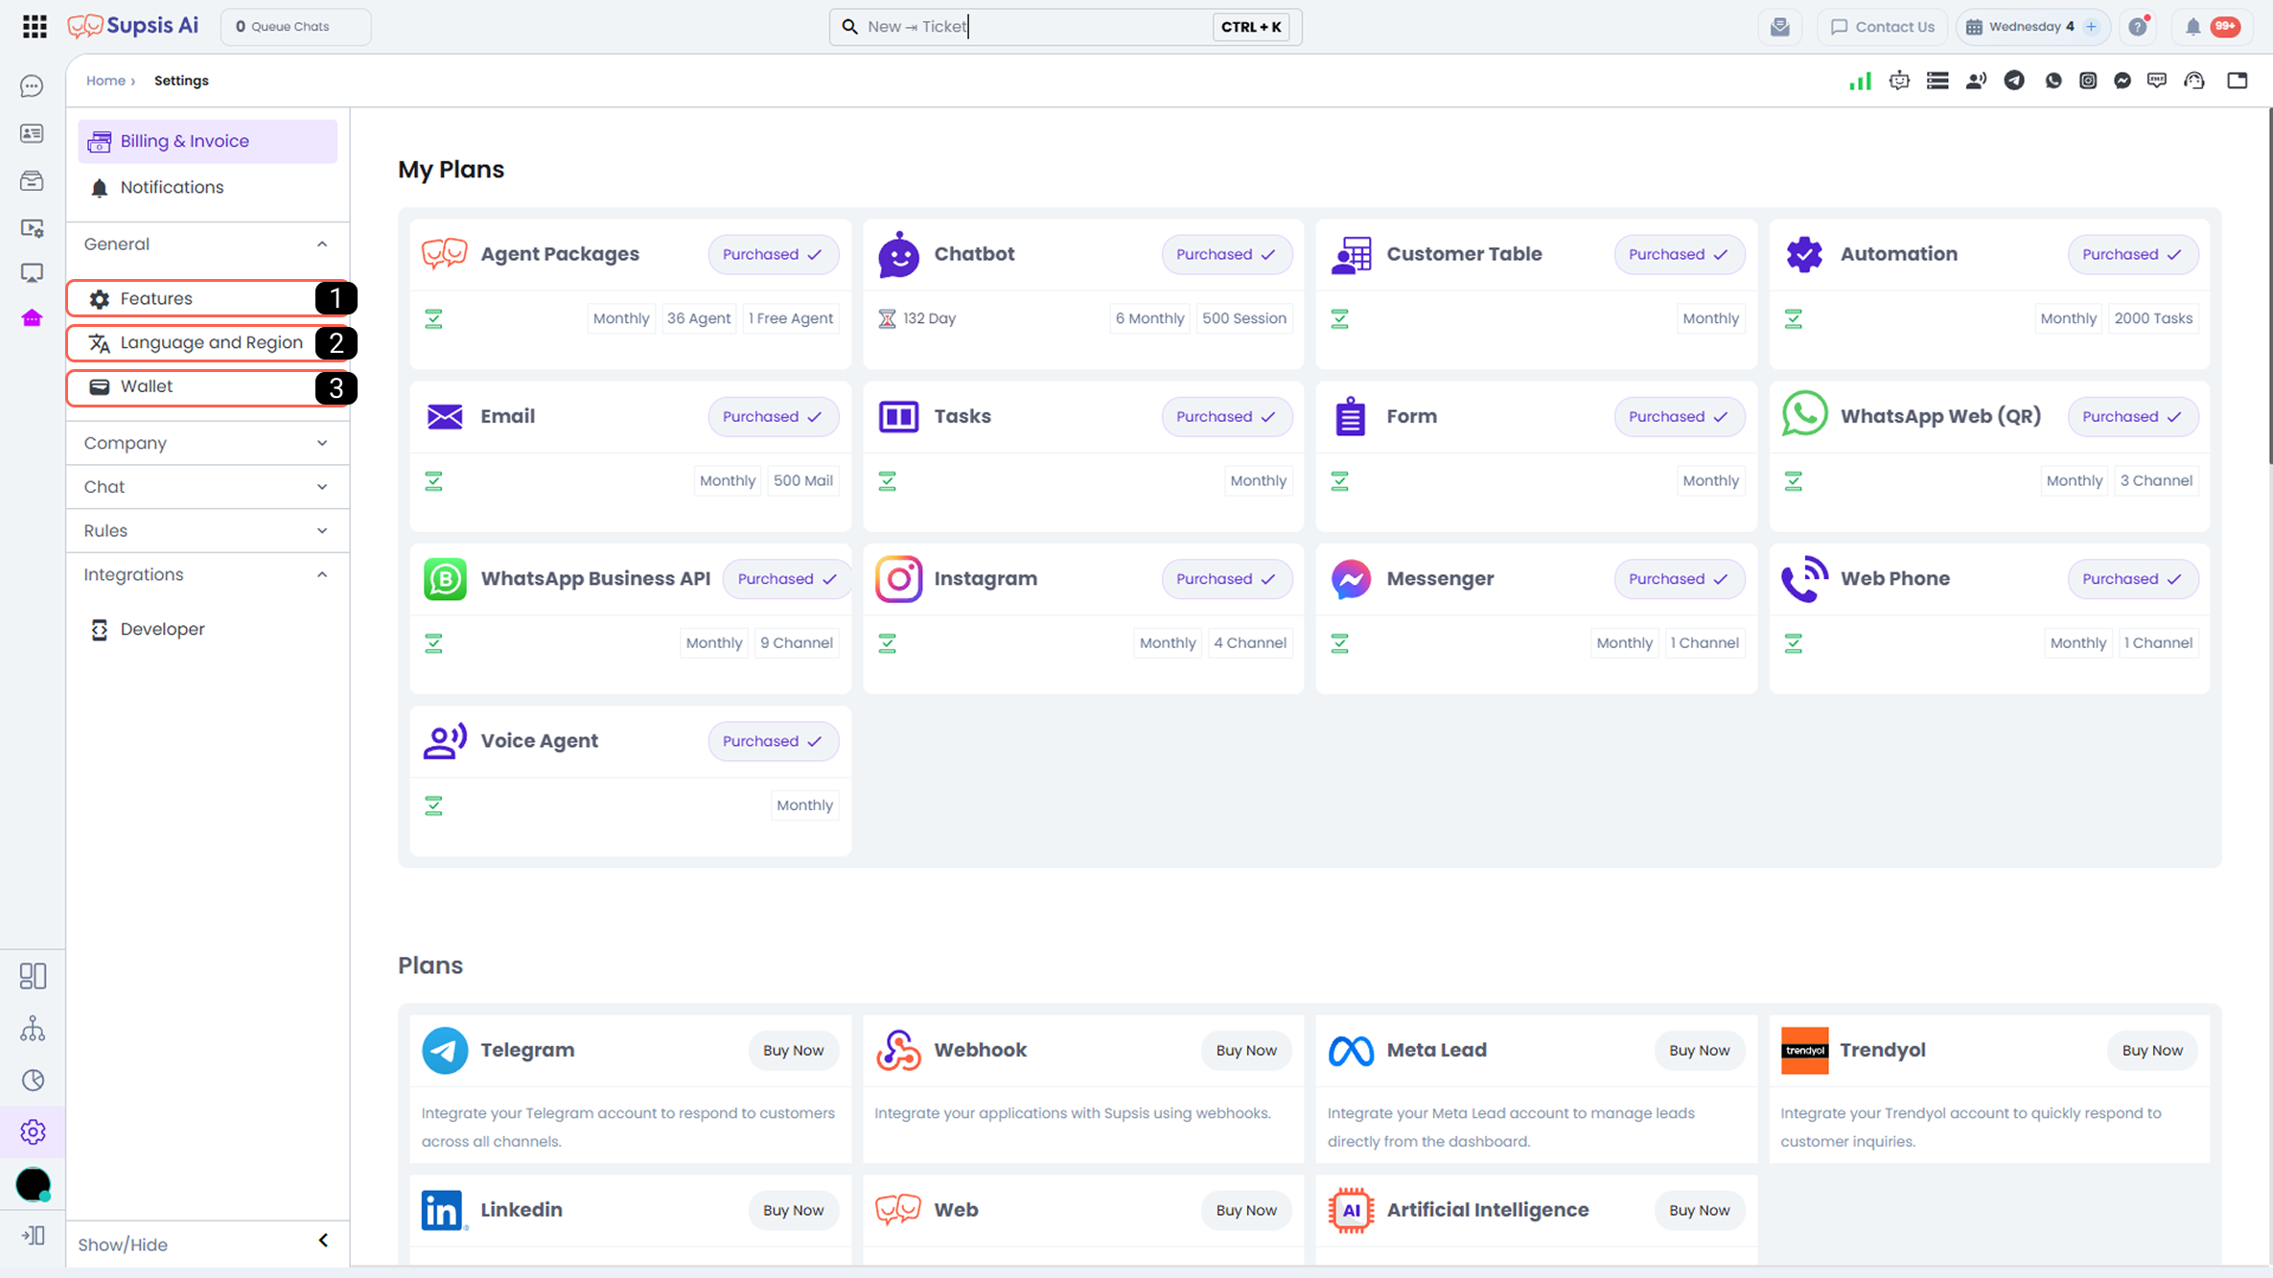
Task: Click the Queue Chats counter
Action: (x=296, y=27)
